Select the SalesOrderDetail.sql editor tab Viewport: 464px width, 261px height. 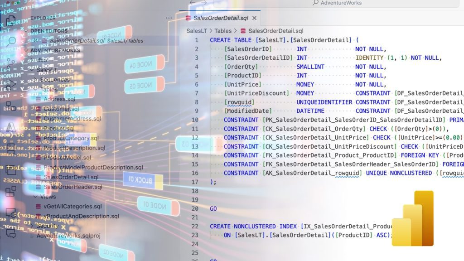(220, 18)
